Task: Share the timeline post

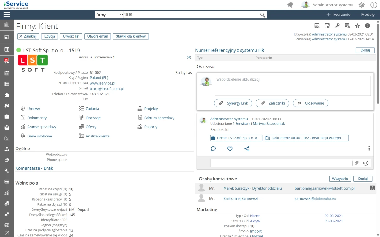Action: pos(247,149)
